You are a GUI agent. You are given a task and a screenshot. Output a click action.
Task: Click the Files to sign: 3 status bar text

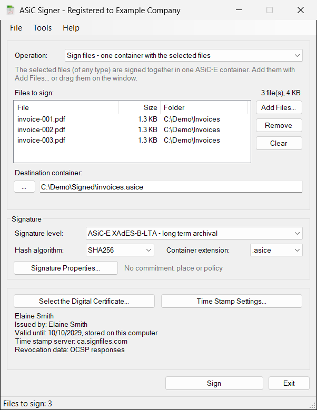pos(27,404)
